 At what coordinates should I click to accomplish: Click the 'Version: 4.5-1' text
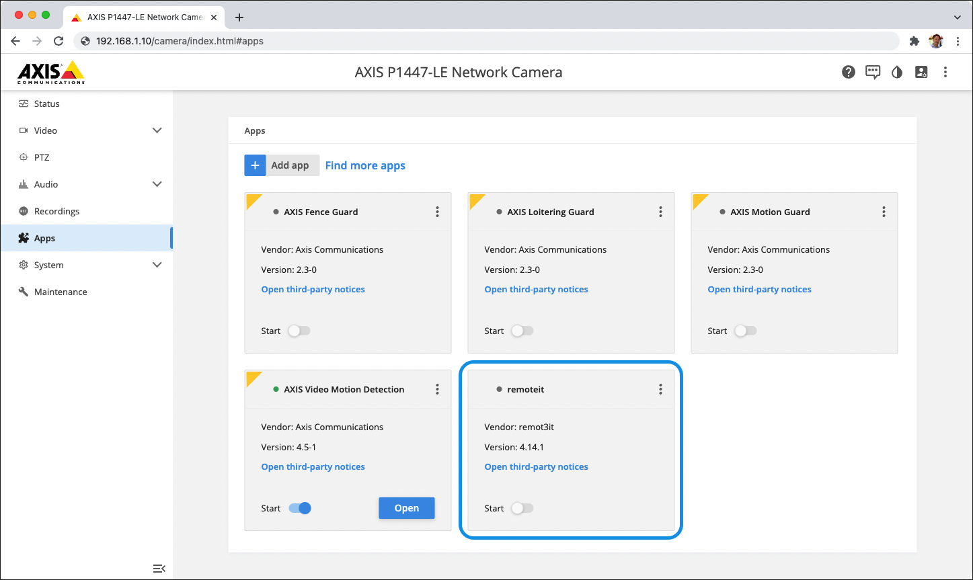pos(288,447)
